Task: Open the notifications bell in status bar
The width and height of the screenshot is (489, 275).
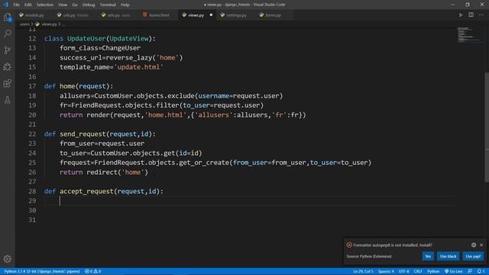Action: 481,271
